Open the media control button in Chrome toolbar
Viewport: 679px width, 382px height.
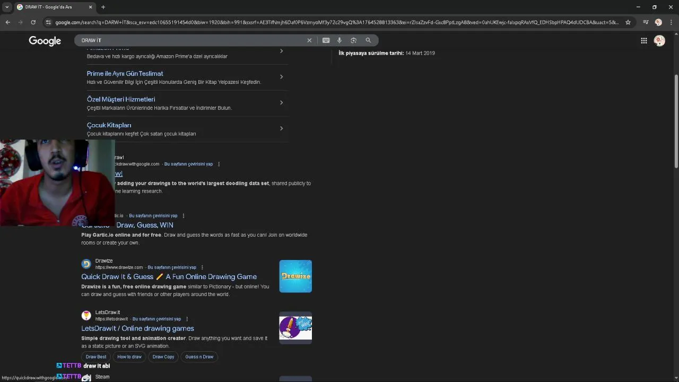(x=646, y=22)
